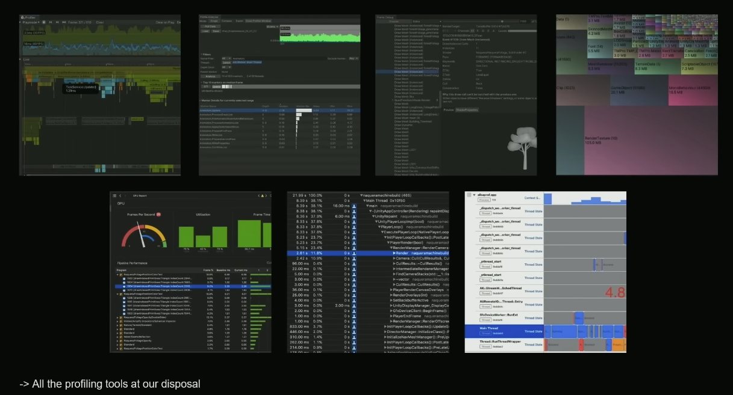Open Depth Slice dropdown in Profile Analyzer
This screenshot has width=733, height=395.
click(x=226, y=67)
